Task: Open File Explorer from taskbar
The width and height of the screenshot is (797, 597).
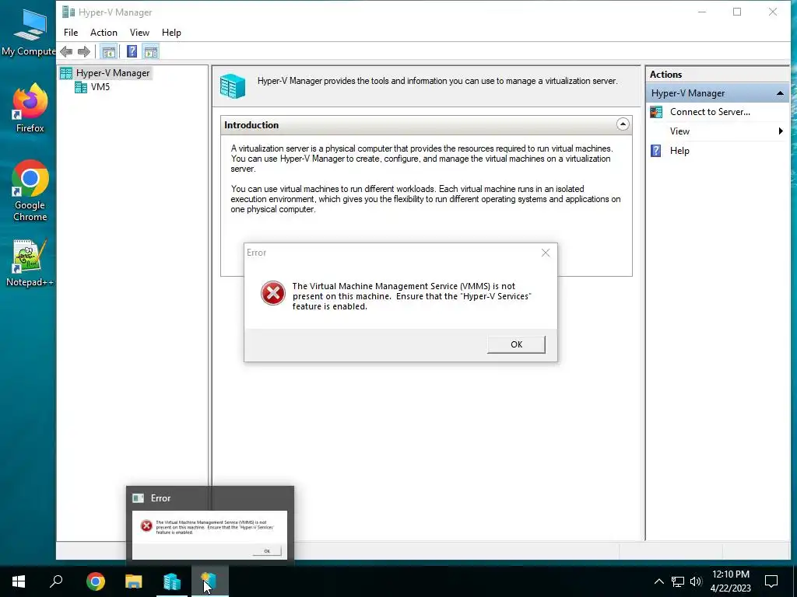Action: [x=134, y=581]
